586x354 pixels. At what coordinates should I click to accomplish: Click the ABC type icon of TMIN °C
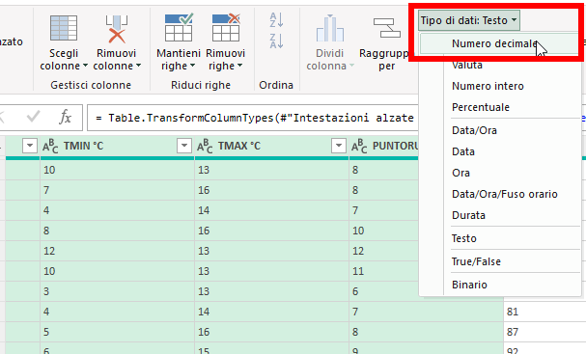point(50,146)
